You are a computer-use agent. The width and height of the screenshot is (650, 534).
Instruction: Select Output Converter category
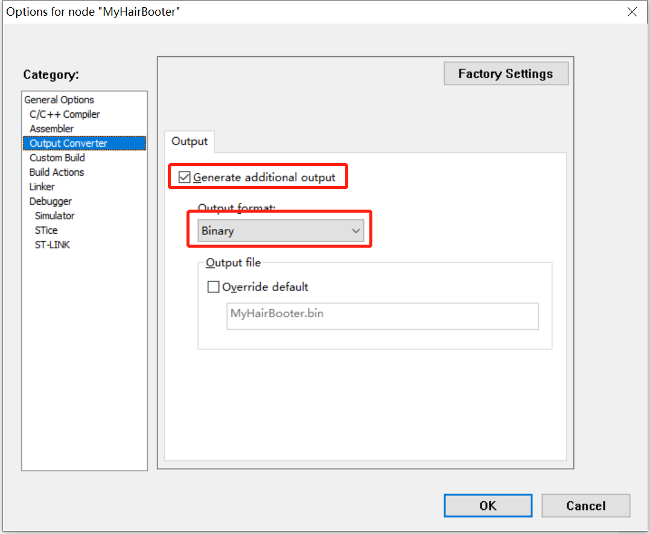tap(84, 143)
